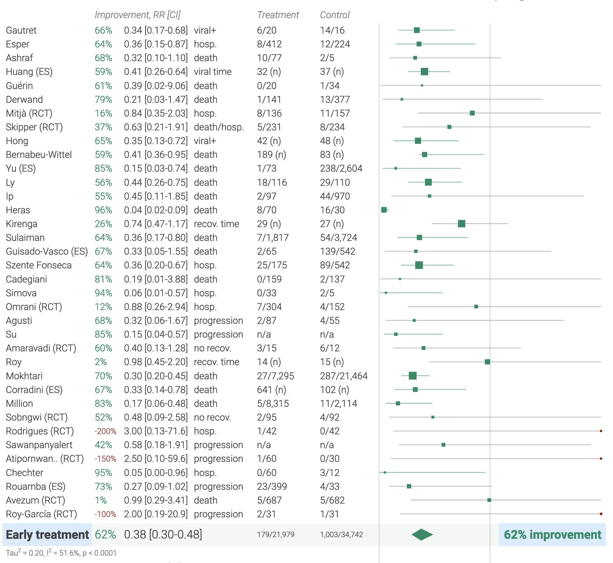Click the red Atipornwan marker at plot edge
Screen dimensions: 613x563
601,459
